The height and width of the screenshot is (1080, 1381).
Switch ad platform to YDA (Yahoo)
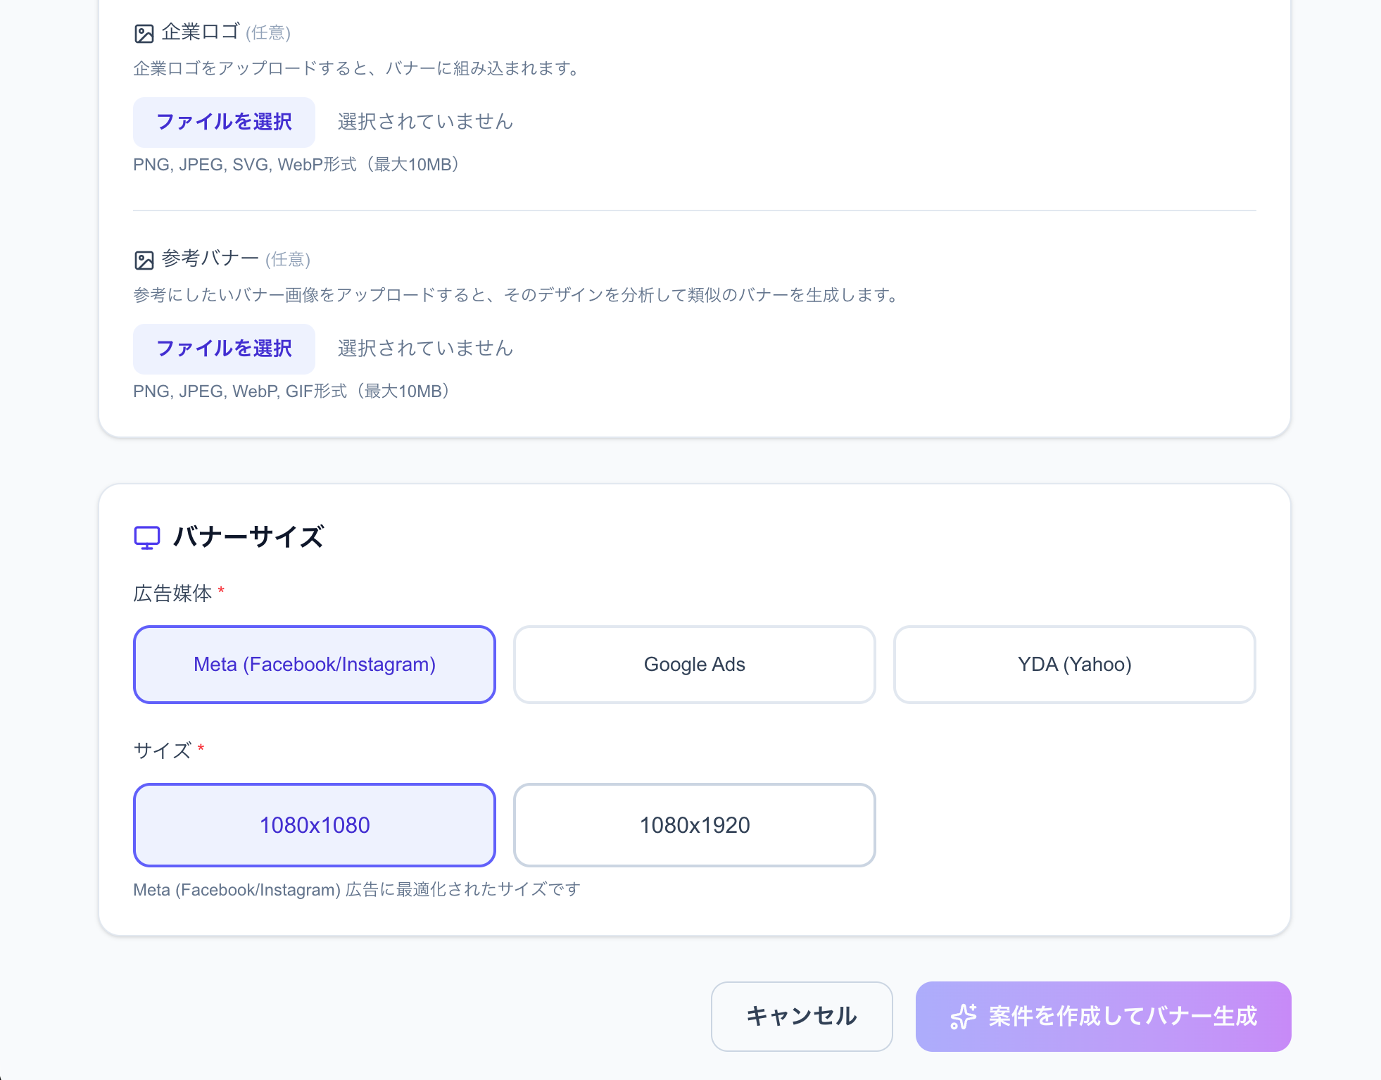tap(1075, 664)
